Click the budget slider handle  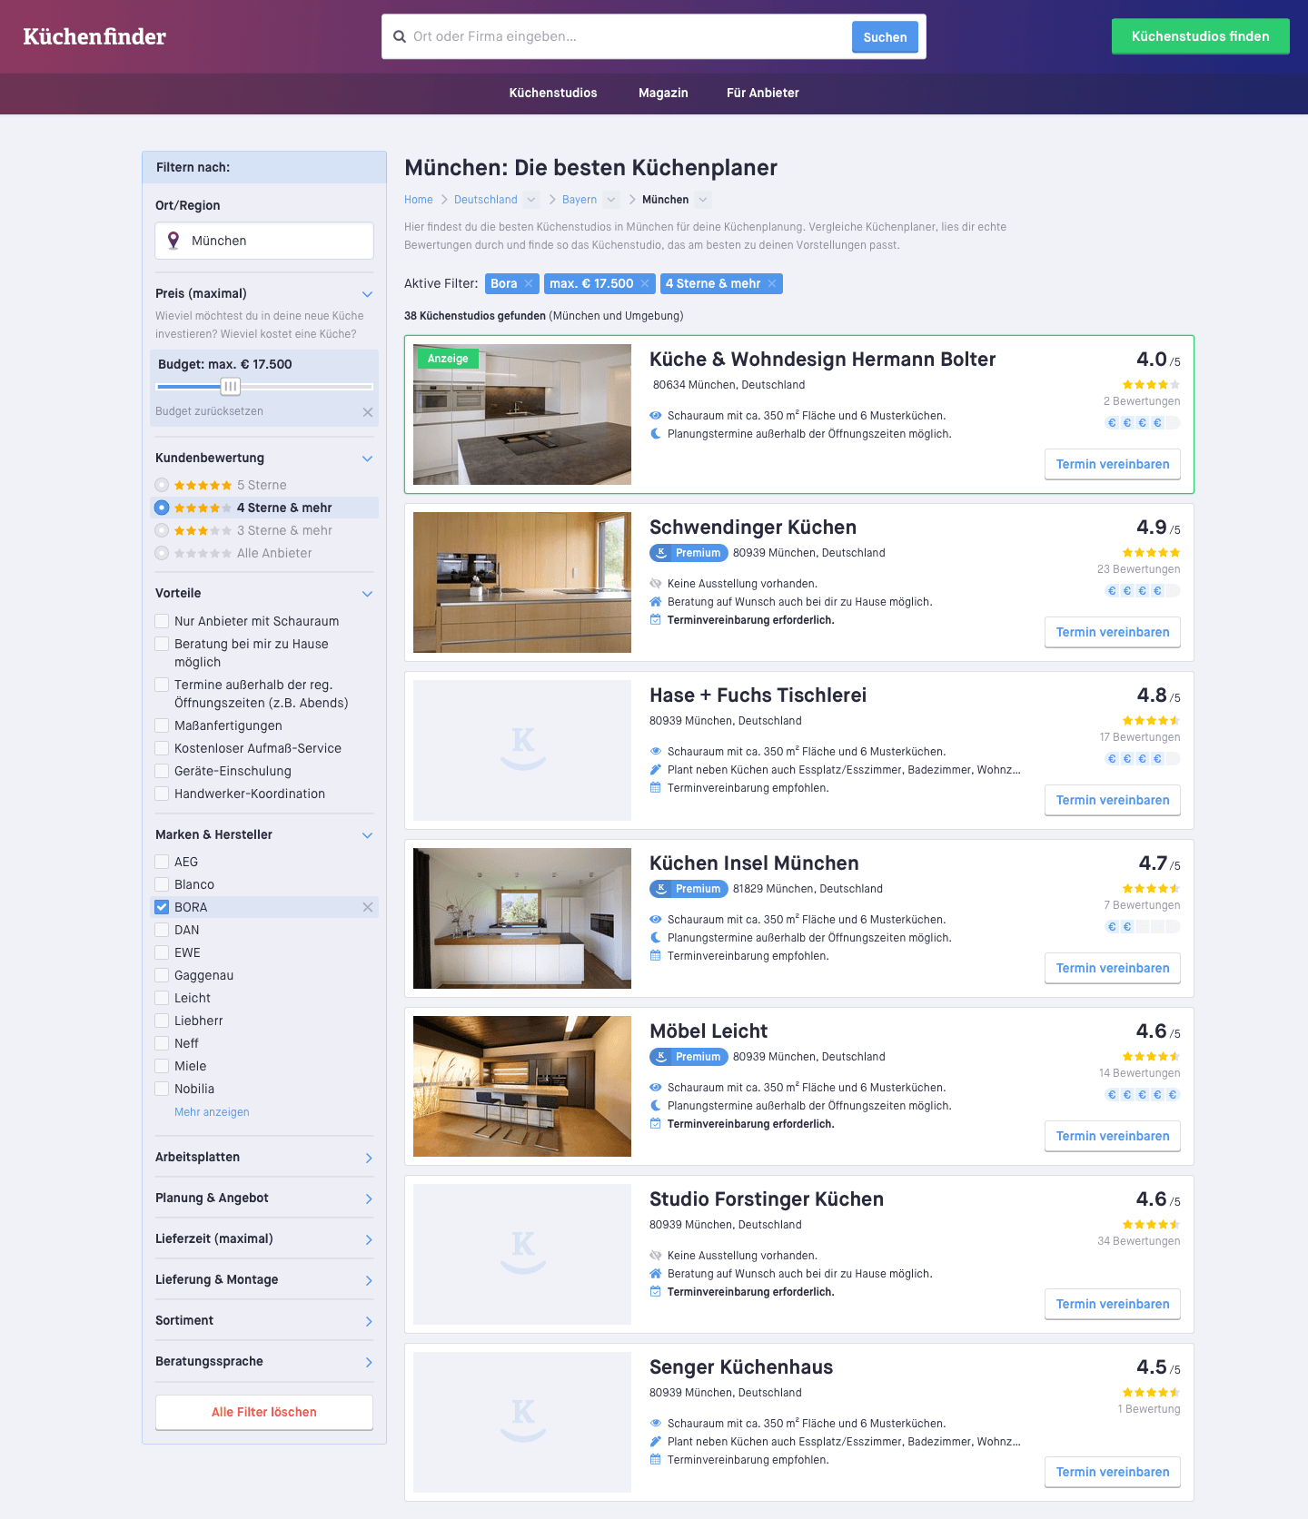point(231,387)
